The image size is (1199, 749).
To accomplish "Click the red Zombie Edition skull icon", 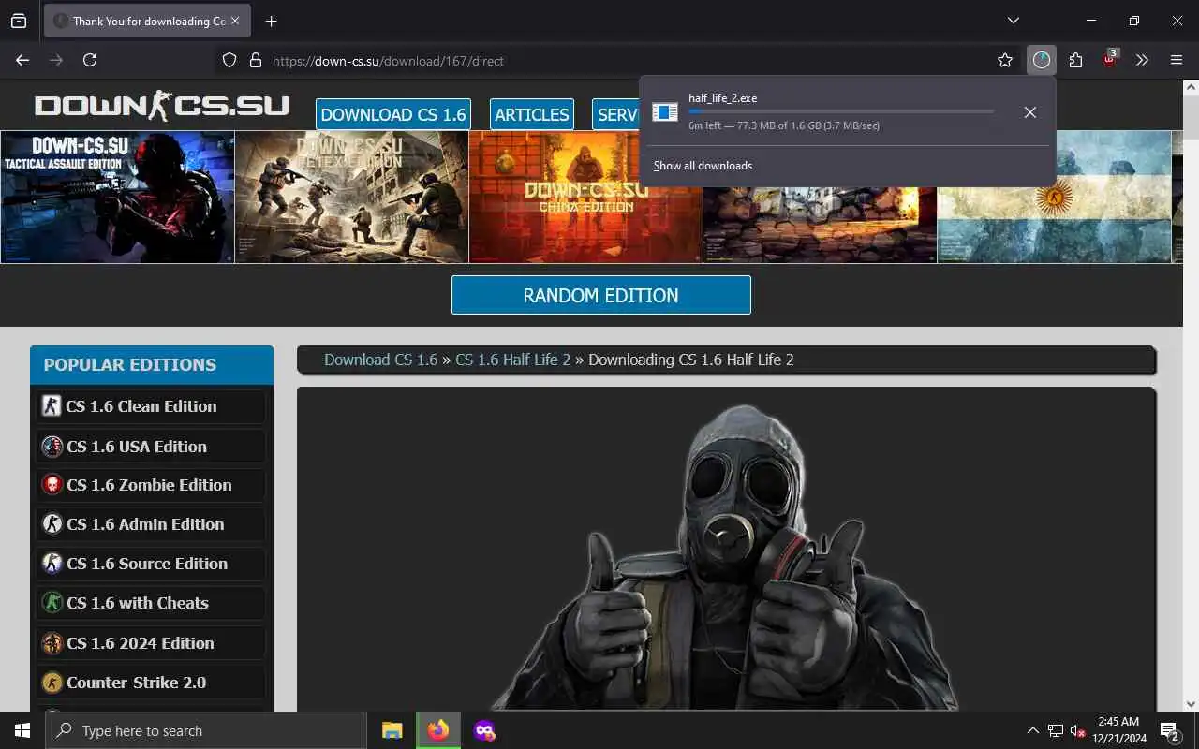I will (x=52, y=485).
